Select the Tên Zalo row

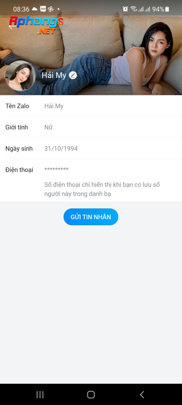point(94,106)
